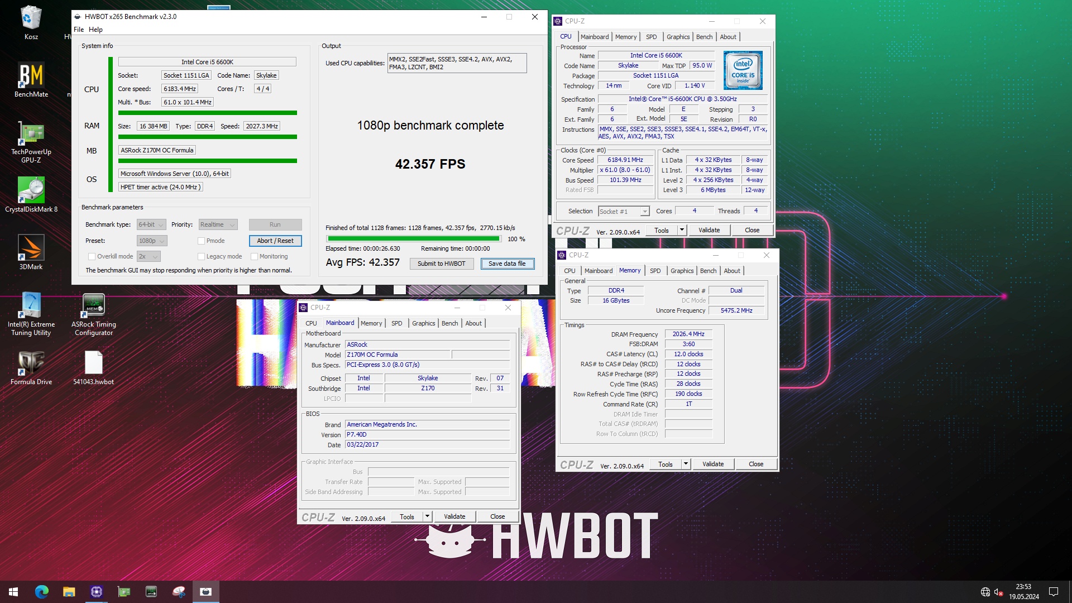Screen dimensions: 1072x603
Task: Click the HWBOT x265 window title icon
Action: 78,17
